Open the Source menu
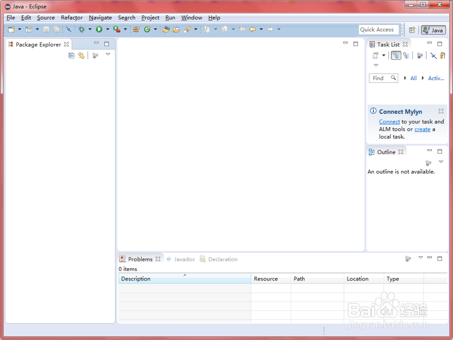 [46, 18]
